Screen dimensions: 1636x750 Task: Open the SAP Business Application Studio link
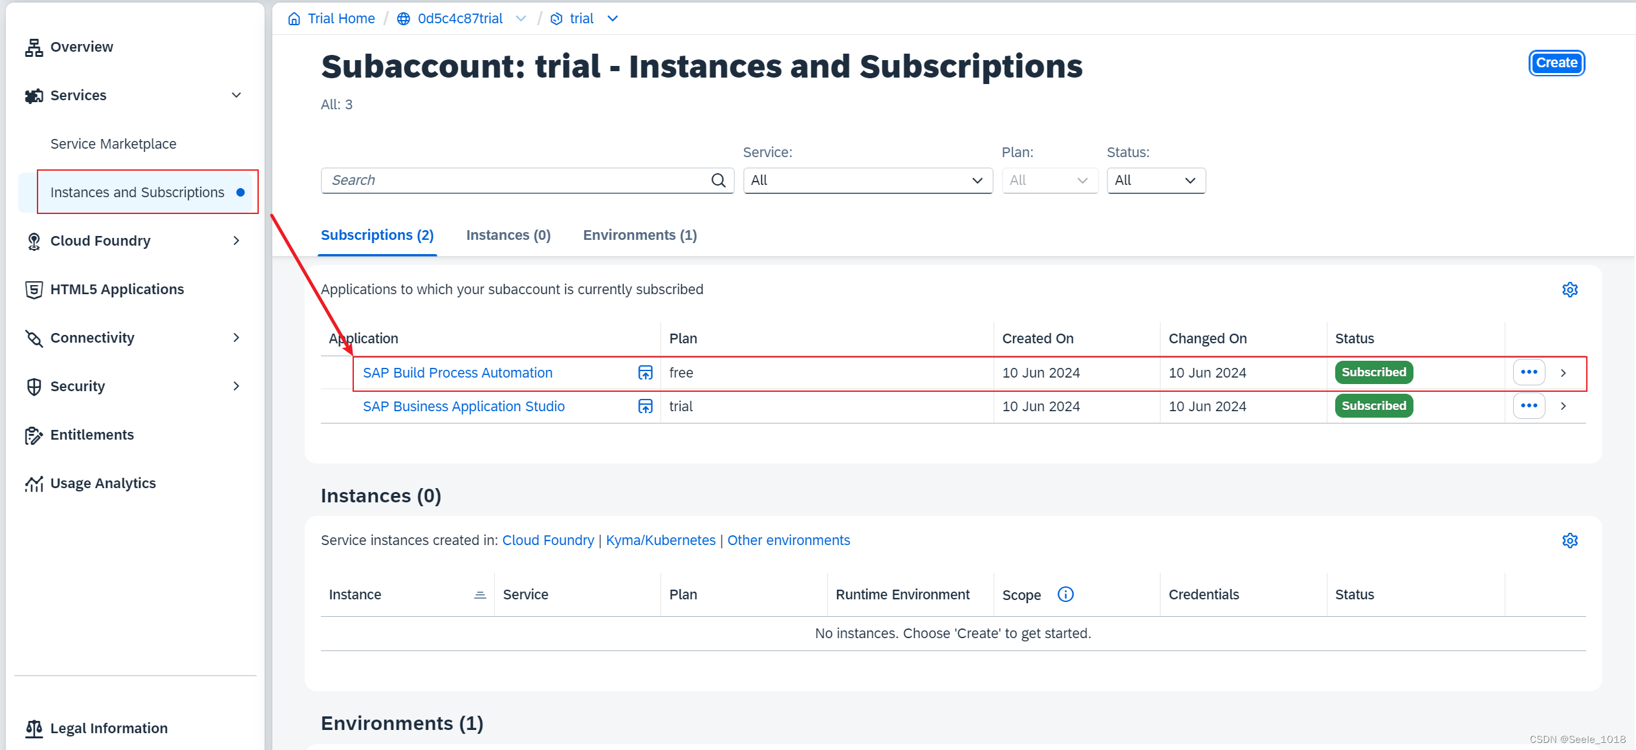pyautogui.click(x=464, y=407)
